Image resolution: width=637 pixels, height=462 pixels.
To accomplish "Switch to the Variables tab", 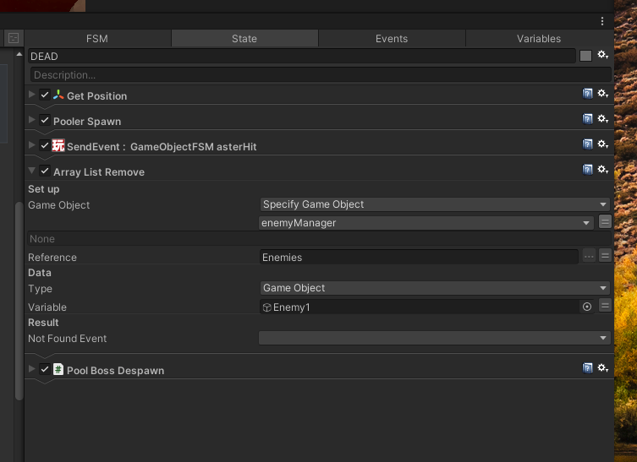I will [539, 39].
